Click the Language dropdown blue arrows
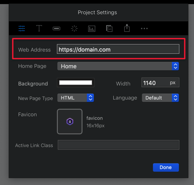Viewport: 194px width, 185px height. click(x=175, y=98)
